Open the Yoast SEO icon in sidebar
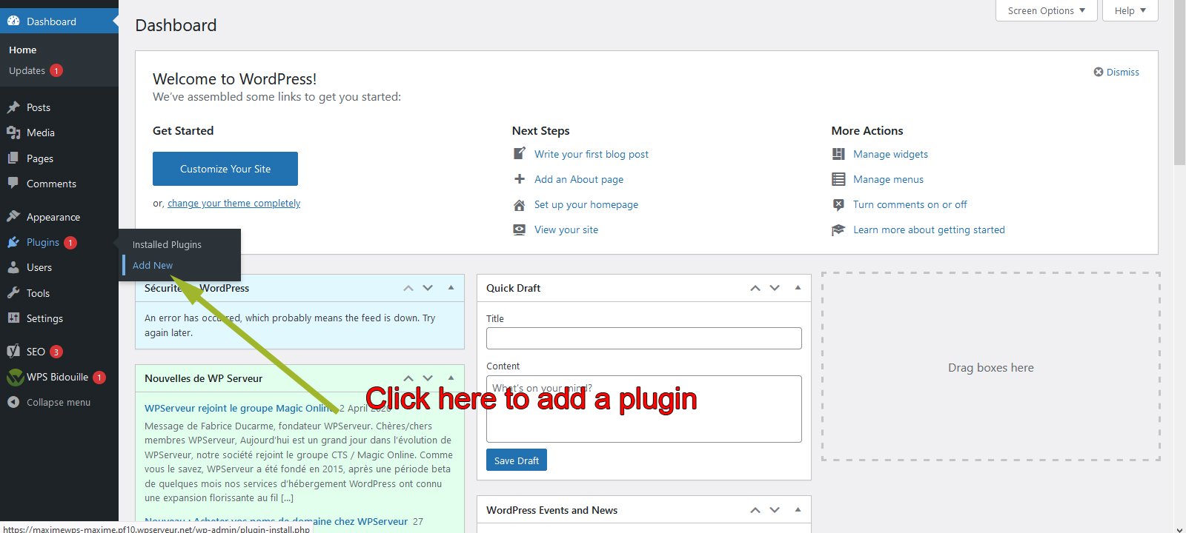 coord(13,352)
